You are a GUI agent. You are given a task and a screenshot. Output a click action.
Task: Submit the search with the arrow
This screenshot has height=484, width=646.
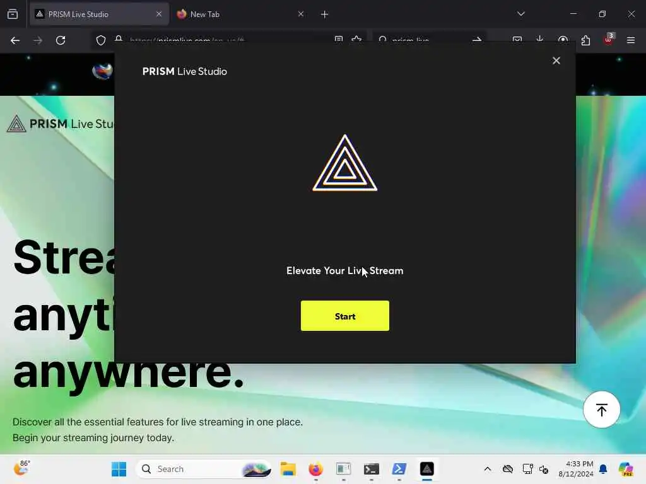(477, 40)
